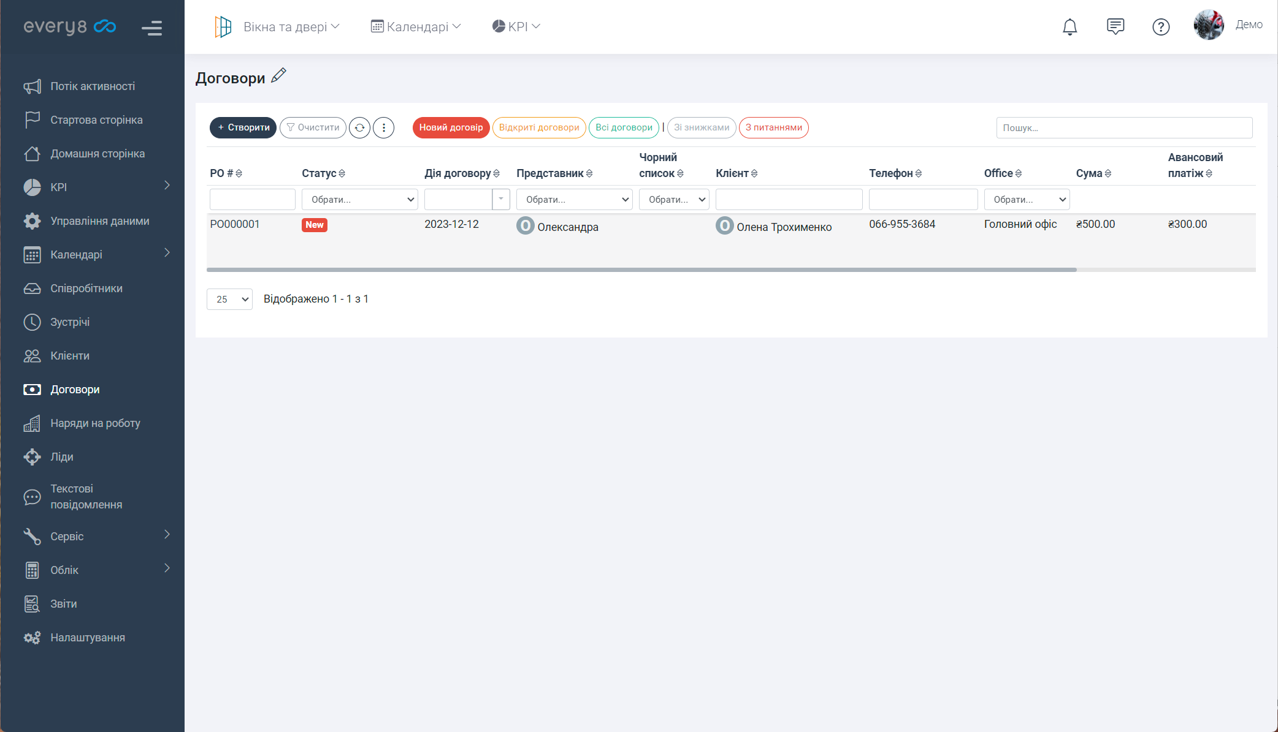Sort by PO # column arrows
1278x732 pixels.
click(239, 174)
